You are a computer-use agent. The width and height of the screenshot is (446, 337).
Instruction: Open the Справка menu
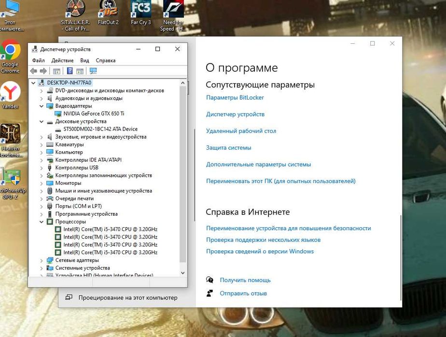106,61
